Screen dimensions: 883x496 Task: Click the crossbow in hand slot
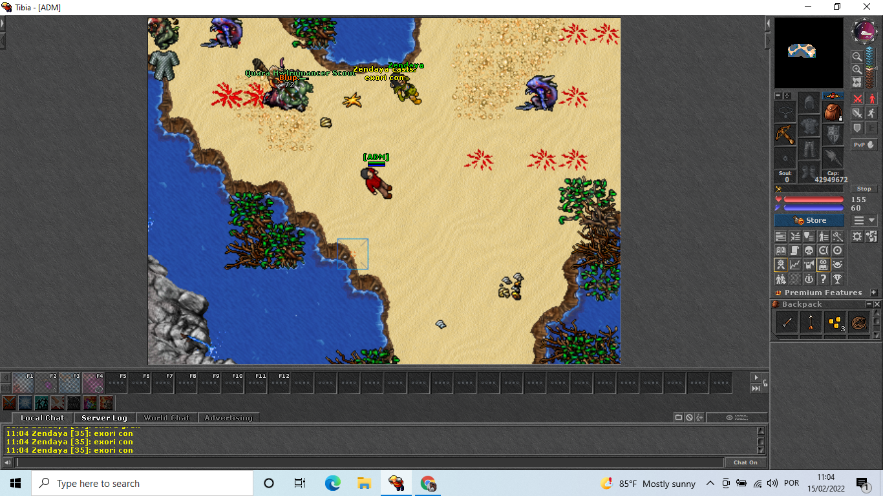pos(785,134)
